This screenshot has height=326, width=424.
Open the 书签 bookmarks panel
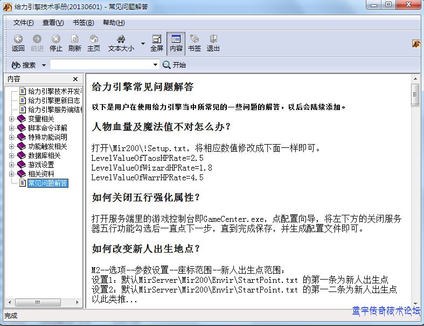pos(194,39)
